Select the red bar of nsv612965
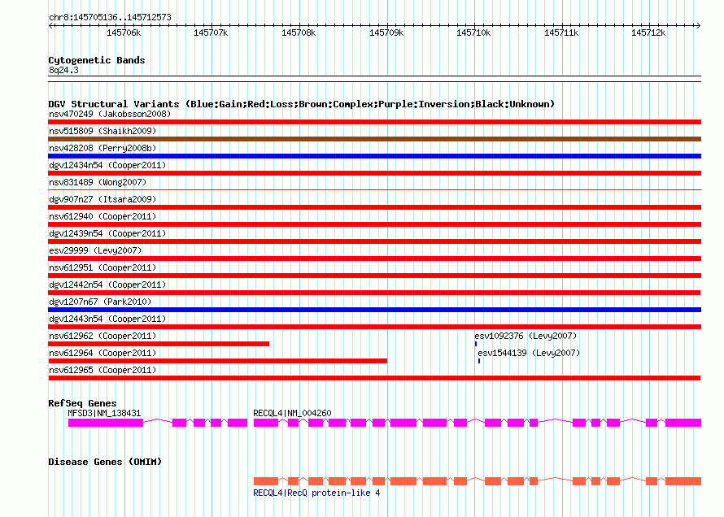 coord(374,378)
